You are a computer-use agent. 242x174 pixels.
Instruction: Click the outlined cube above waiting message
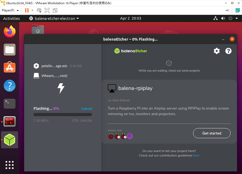(169, 63)
